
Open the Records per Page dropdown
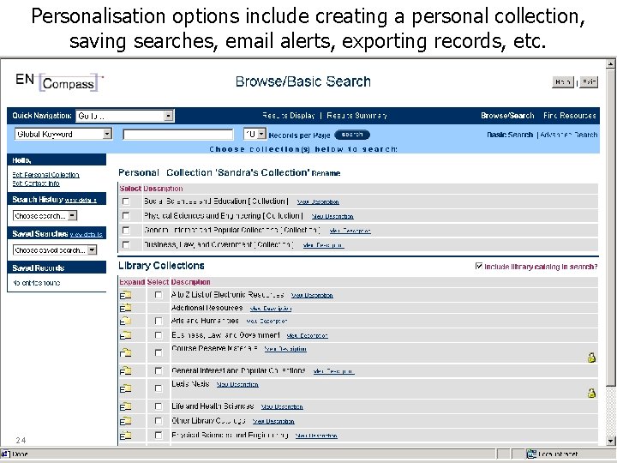[x=255, y=135]
